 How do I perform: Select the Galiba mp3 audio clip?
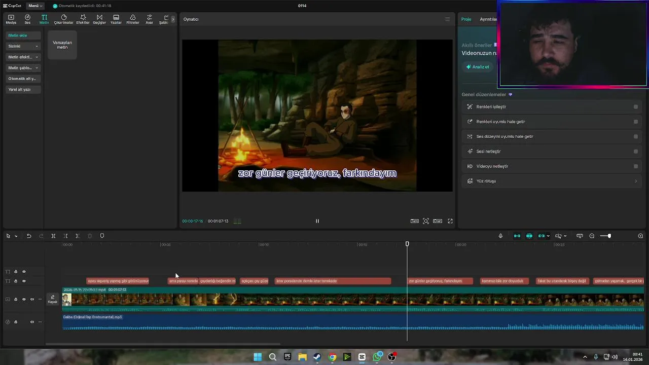click(353, 322)
